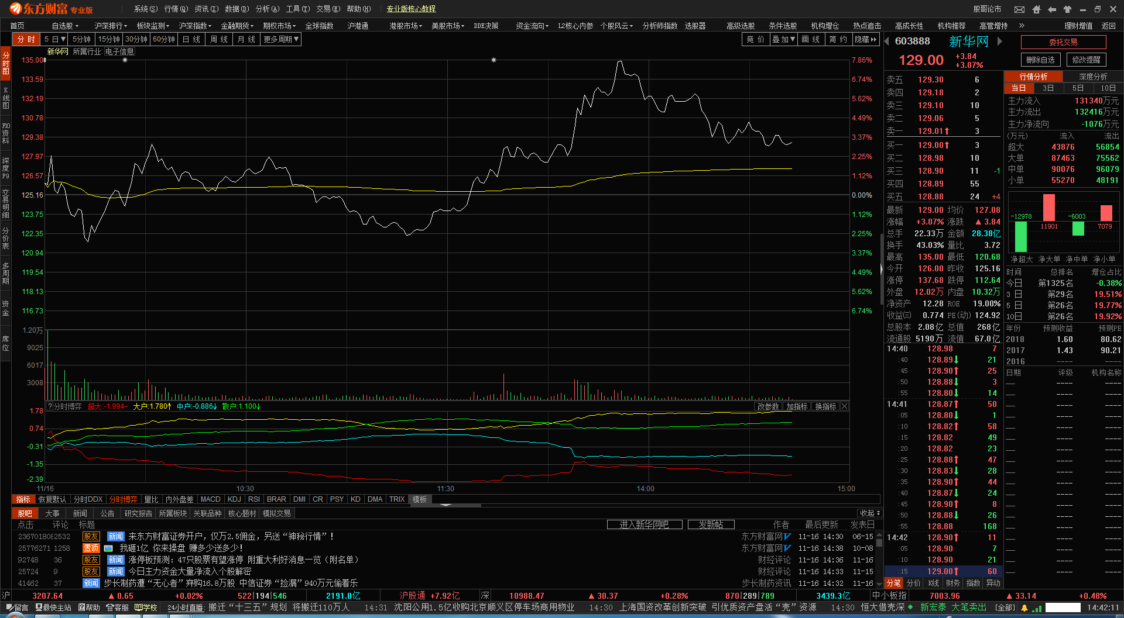Click the 修改提醒 button
The height and width of the screenshot is (618, 1124).
point(1086,60)
